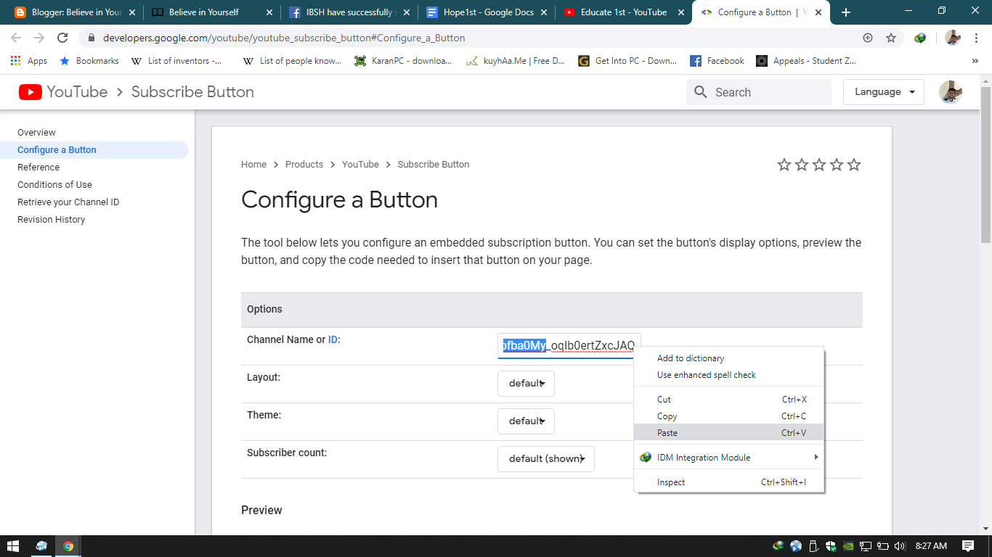Image resolution: width=992 pixels, height=557 pixels.
Task: Open the IDM extension icon in Chrome toolbar
Action: (920, 38)
